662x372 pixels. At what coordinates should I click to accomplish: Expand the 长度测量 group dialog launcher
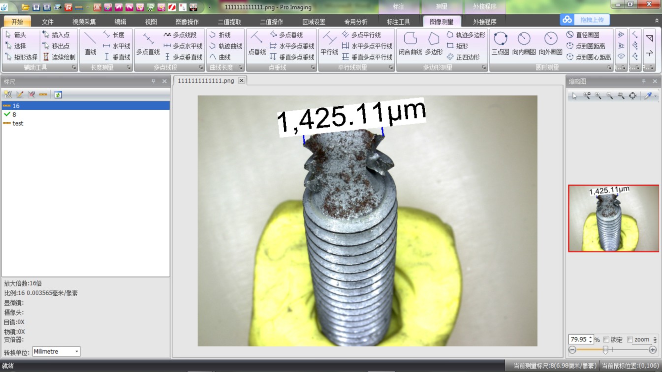128,67
